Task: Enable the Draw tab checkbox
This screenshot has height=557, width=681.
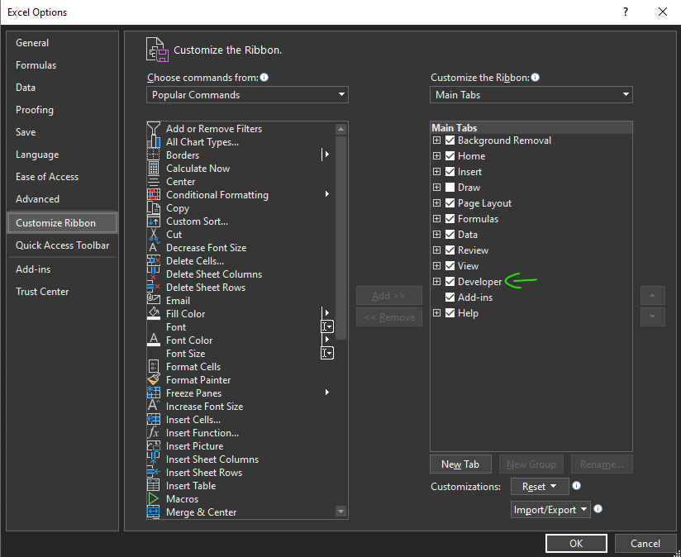Action: [450, 187]
